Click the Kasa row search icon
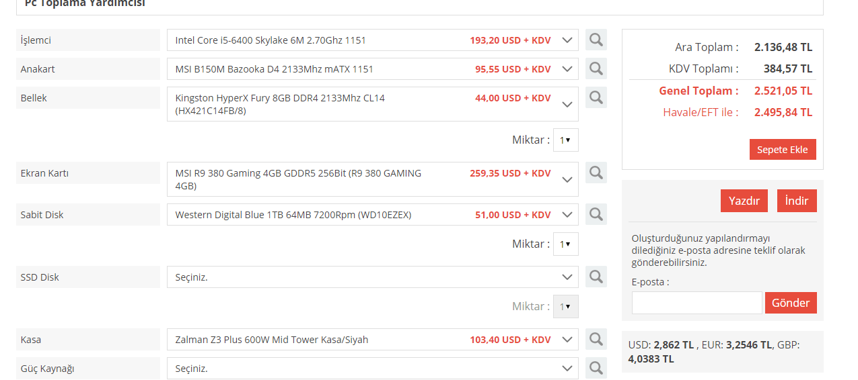This screenshot has height=380, width=858. tap(596, 339)
